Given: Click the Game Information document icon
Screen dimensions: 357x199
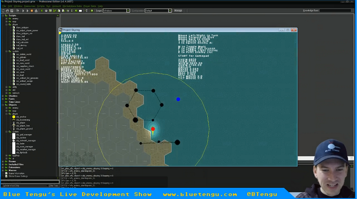Looking at the screenshot, I should tap(7, 173).
